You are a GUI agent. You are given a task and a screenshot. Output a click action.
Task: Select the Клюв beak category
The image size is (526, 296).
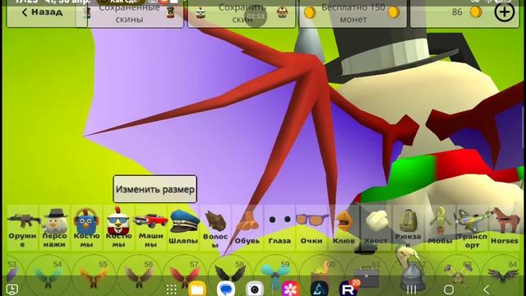pyautogui.click(x=344, y=228)
